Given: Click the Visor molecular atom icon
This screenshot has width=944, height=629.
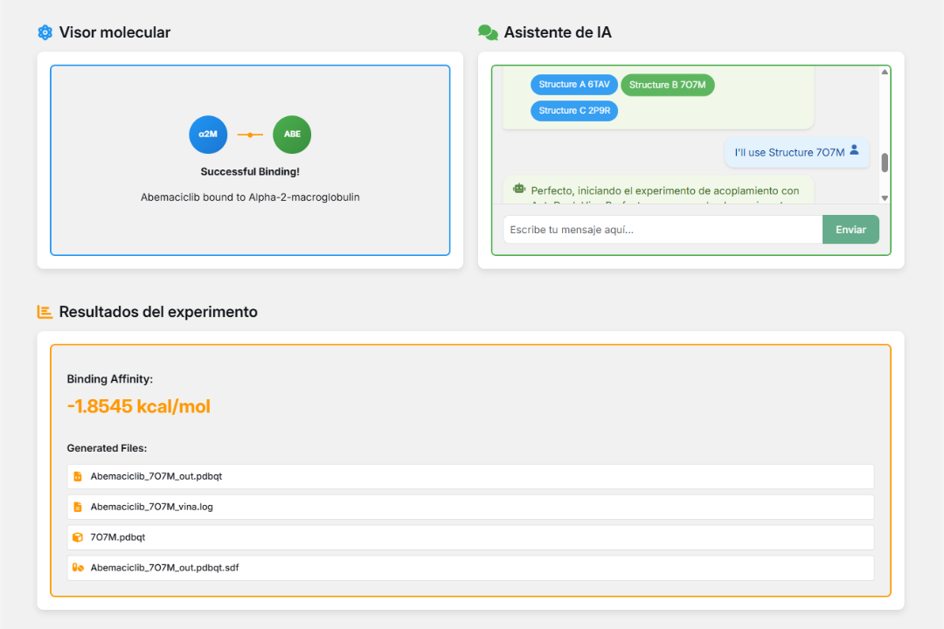Looking at the screenshot, I should tap(45, 32).
